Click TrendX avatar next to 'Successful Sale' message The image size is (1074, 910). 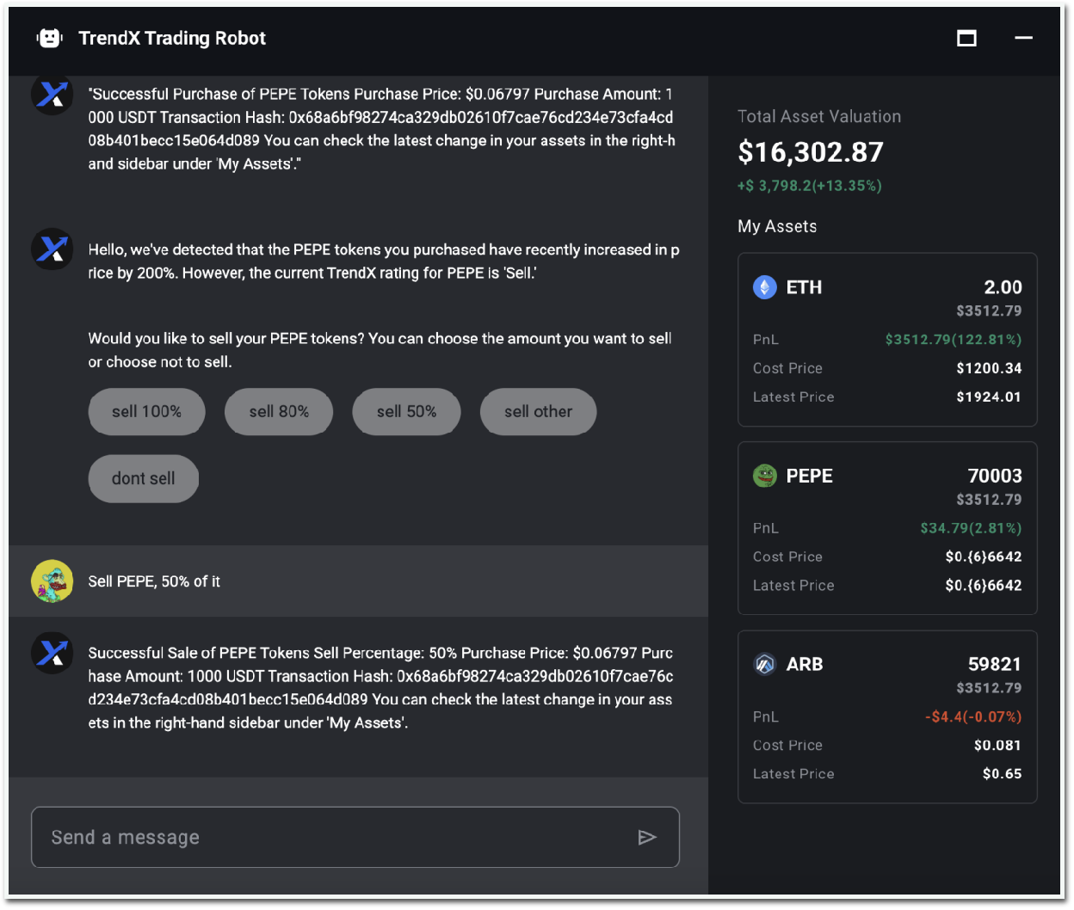pyautogui.click(x=52, y=653)
